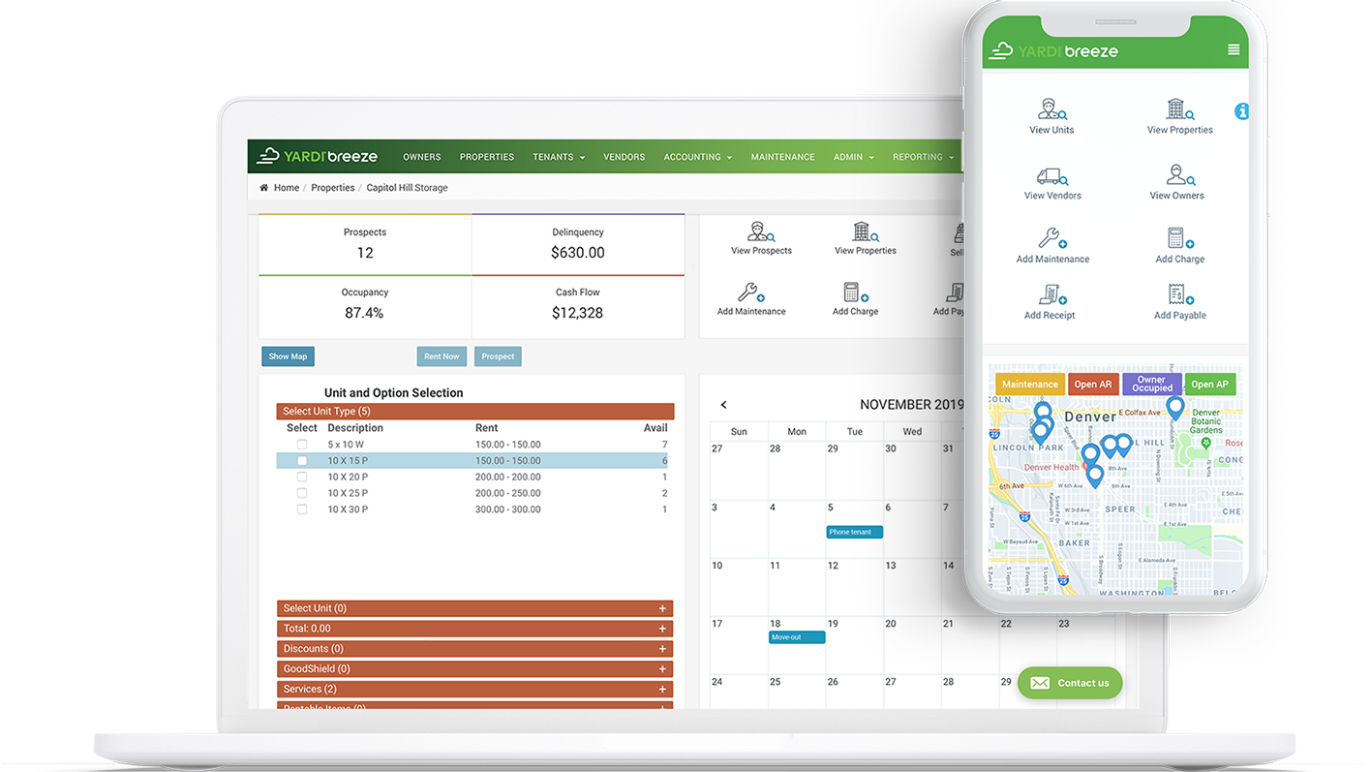The height and width of the screenshot is (772, 1371).
Task: Open the Reporting dropdown menu
Action: [x=923, y=157]
